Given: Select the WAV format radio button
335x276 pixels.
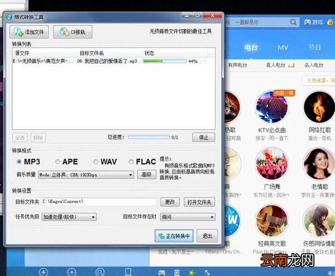Looking at the screenshot, I should click(95, 161).
